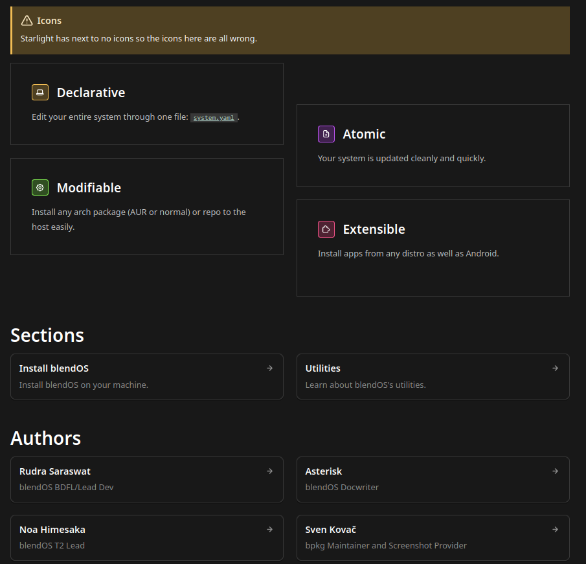Click the purple Atomic card icon

[326, 134]
